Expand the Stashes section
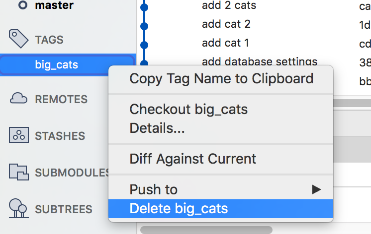The image size is (371, 234). tap(60, 136)
